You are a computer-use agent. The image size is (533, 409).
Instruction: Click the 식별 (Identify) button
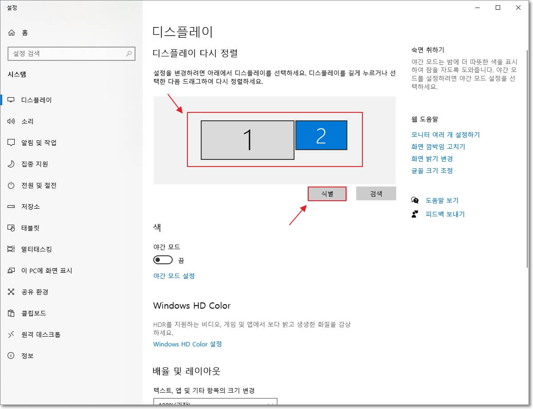point(327,193)
